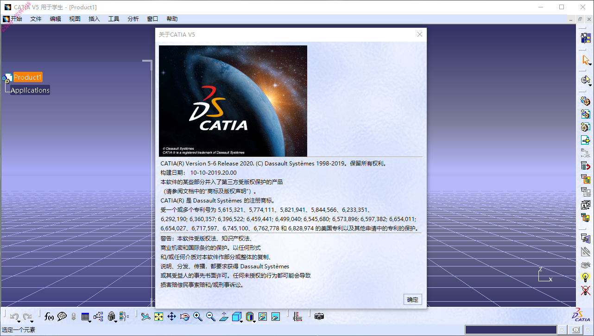This screenshot has height=336, width=594.
Task: Click the New Part gear icon
Action: coord(586,127)
